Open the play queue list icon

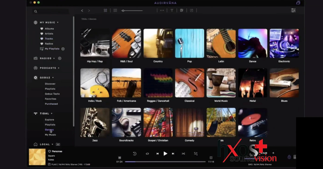pyautogui.click(x=196, y=153)
